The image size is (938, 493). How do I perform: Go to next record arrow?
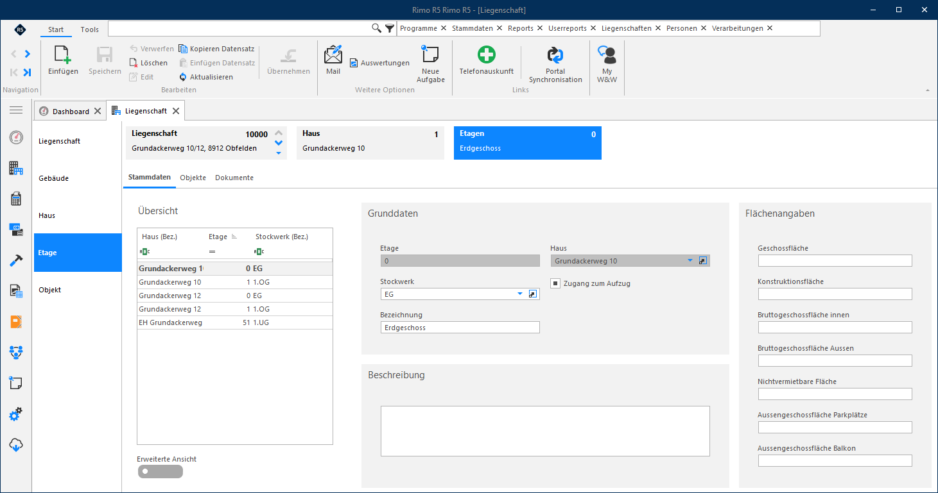(x=28, y=54)
